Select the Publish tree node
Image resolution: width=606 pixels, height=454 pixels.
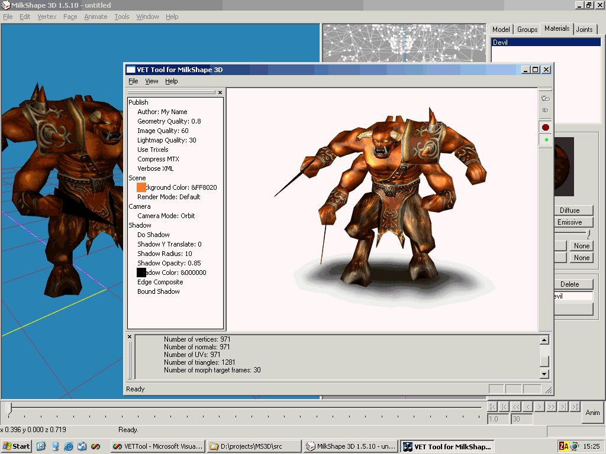[138, 102]
